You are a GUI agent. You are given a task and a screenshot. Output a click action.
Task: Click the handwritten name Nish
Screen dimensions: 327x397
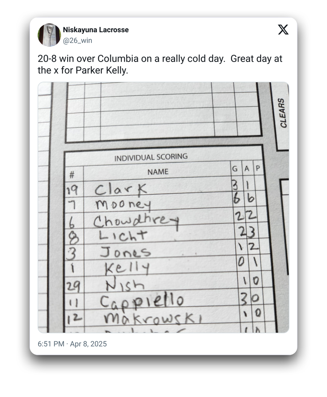(x=125, y=284)
